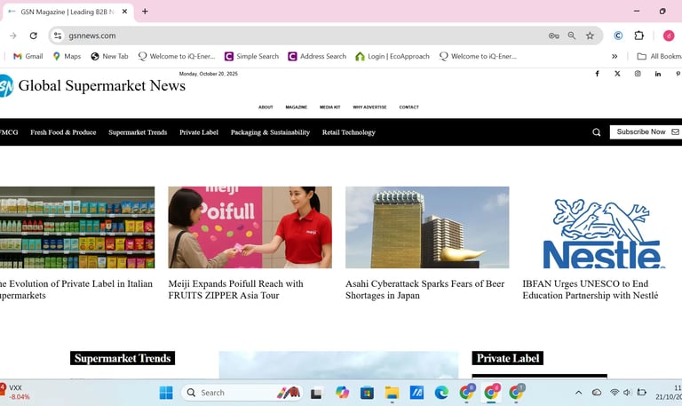Open the second Welcome to iQ-Ener bookmark
This screenshot has width=682, height=406.
(478, 56)
